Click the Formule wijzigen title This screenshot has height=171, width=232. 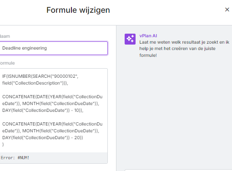pos(78,10)
